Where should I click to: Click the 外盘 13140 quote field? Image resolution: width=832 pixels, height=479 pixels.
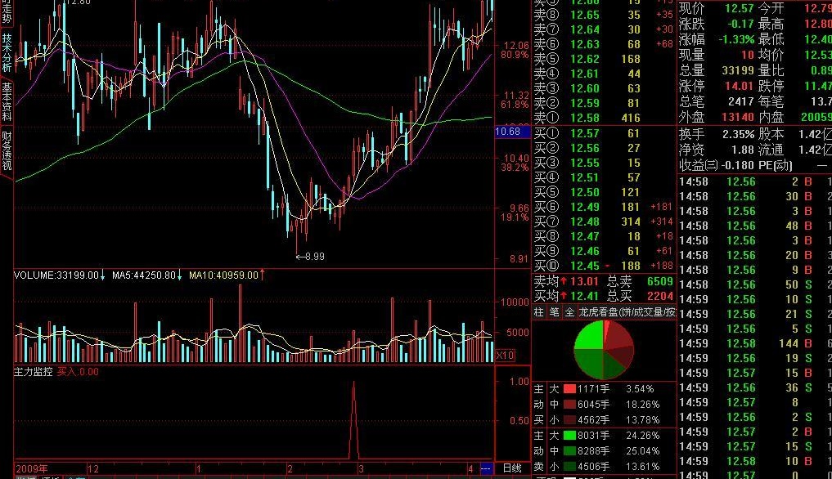(x=717, y=116)
